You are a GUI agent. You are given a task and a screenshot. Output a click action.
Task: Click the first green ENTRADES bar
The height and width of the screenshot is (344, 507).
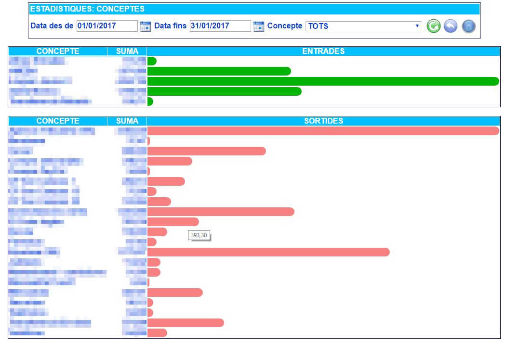coord(152,61)
